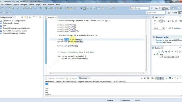Click the Debug bug icon
Viewport: 182px width, 102px height.
pyautogui.click(x=40, y=8)
